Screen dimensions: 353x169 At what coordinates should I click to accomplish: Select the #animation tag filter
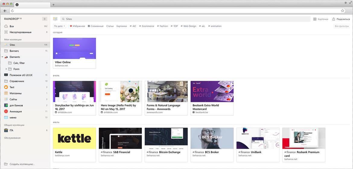point(215,26)
